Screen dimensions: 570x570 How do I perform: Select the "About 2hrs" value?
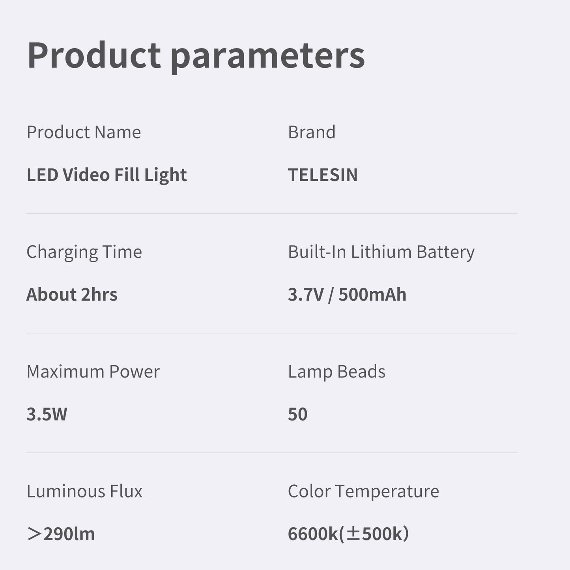[x=72, y=295]
